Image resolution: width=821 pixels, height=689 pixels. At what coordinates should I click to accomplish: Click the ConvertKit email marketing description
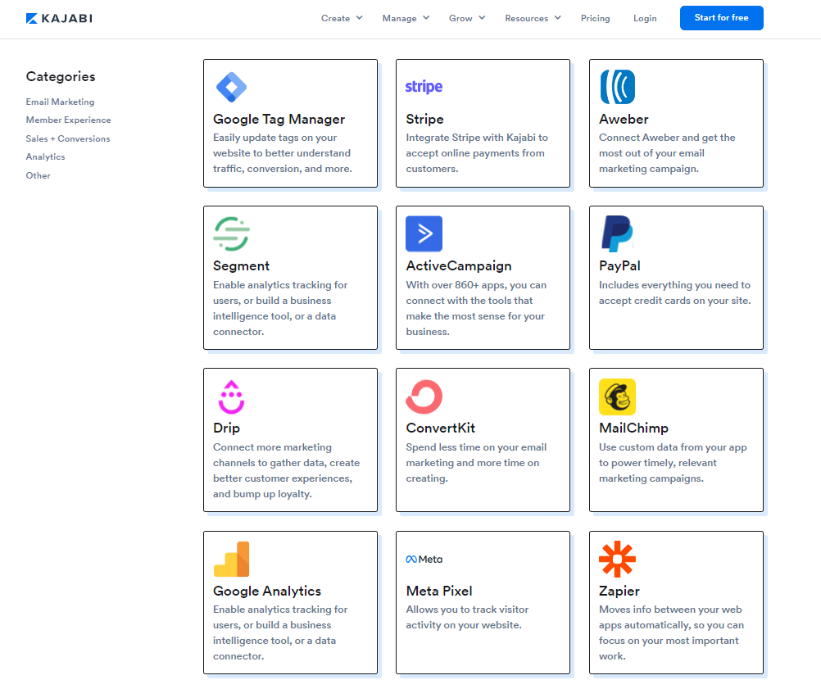click(476, 463)
